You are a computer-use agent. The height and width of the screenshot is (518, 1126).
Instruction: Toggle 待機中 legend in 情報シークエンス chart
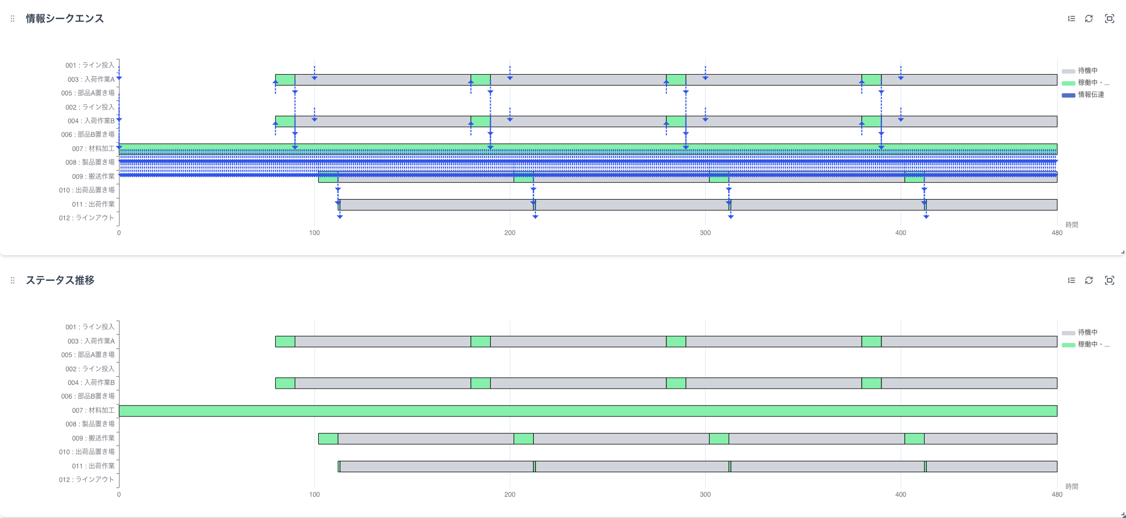coord(1087,71)
